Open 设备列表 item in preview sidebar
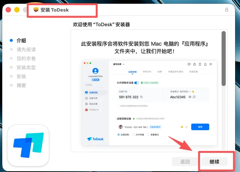This screenshot has width=240, height=172. (95, 98)
